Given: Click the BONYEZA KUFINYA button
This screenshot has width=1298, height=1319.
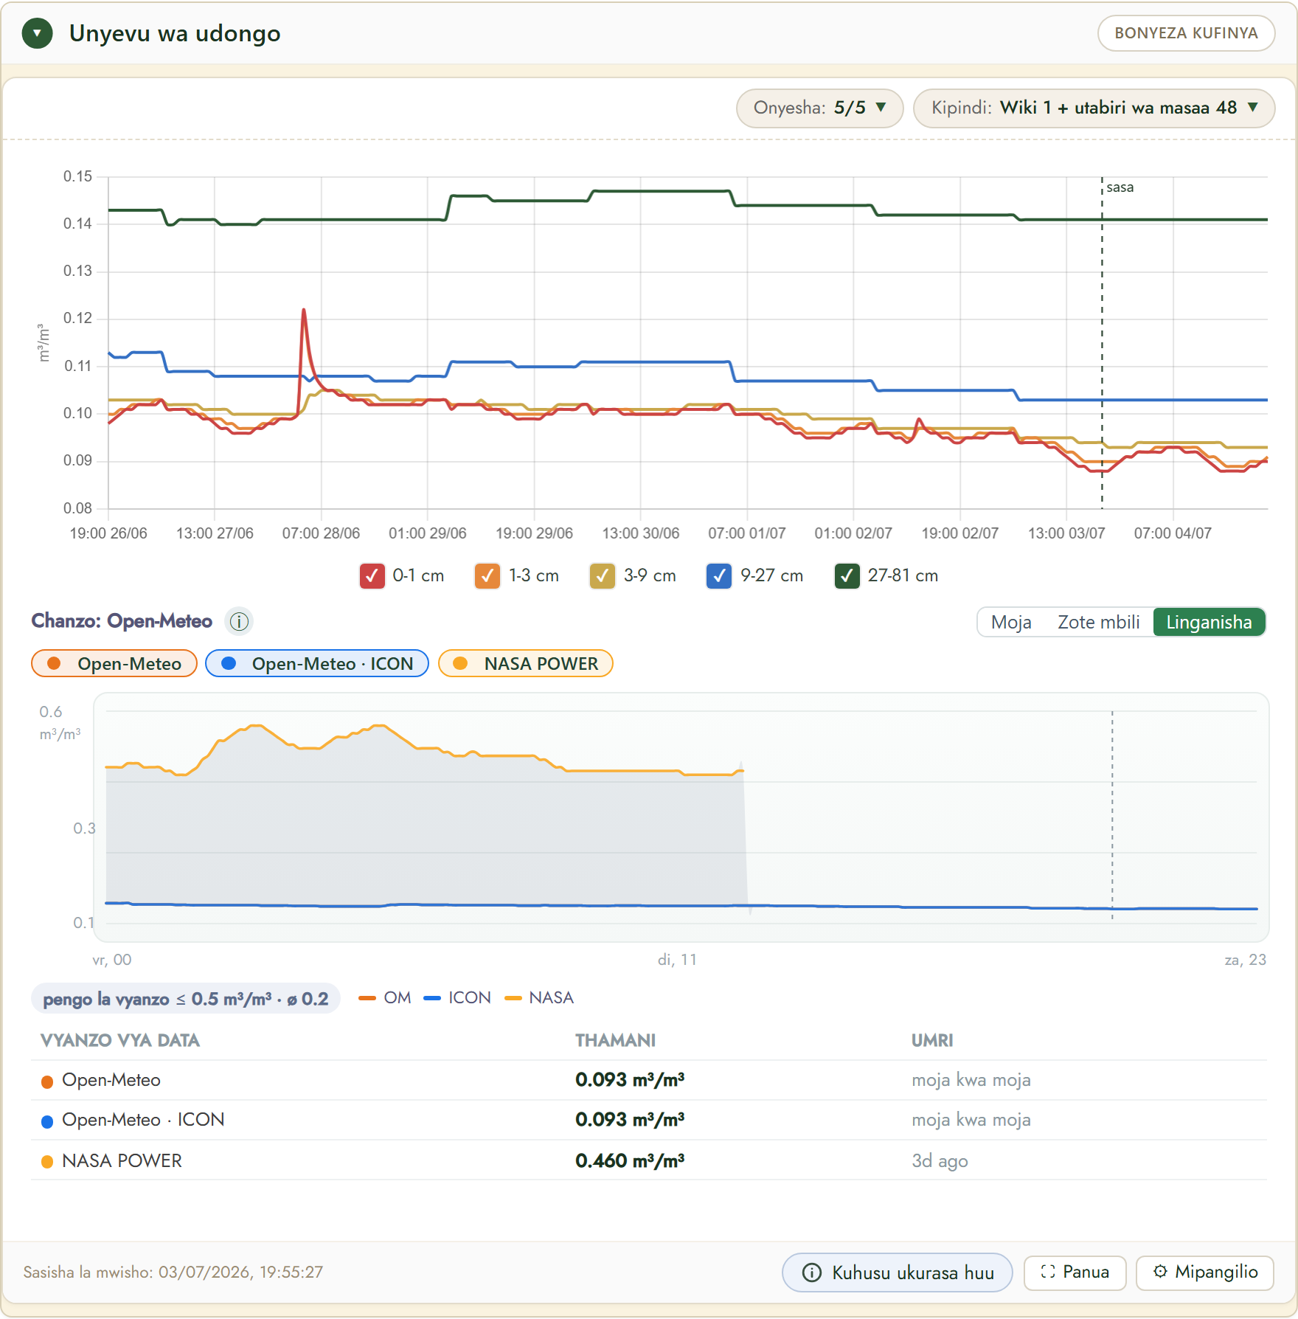Looking at the screenshot, I should [1186, 33].
